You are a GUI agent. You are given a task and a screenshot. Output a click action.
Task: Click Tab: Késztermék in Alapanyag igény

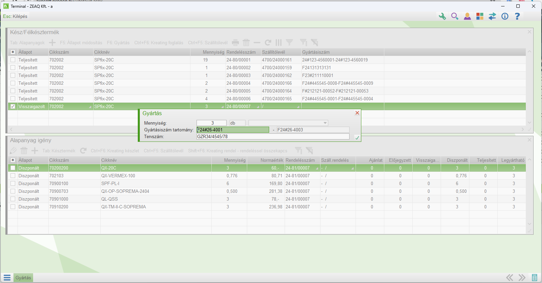point(59,151)
